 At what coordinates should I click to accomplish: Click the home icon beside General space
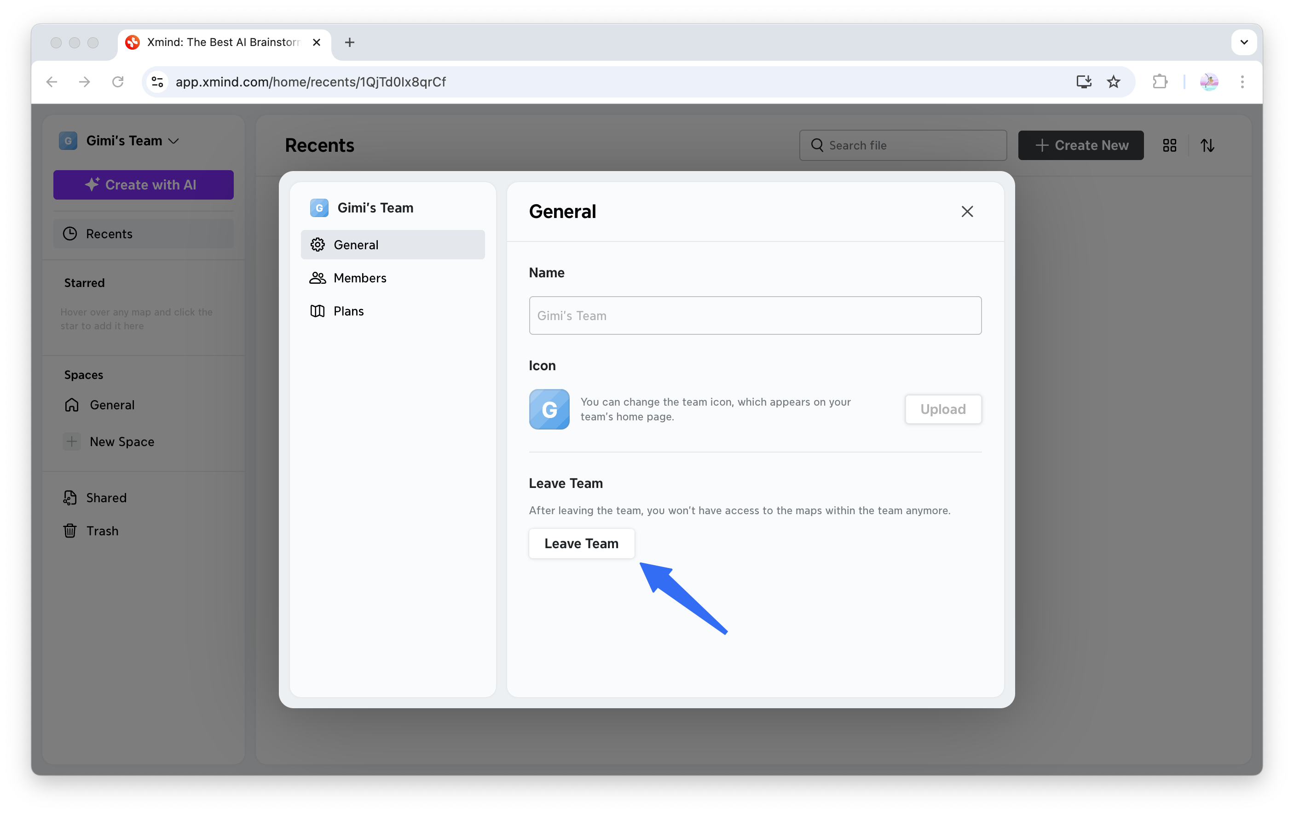(x=71, y=405)
